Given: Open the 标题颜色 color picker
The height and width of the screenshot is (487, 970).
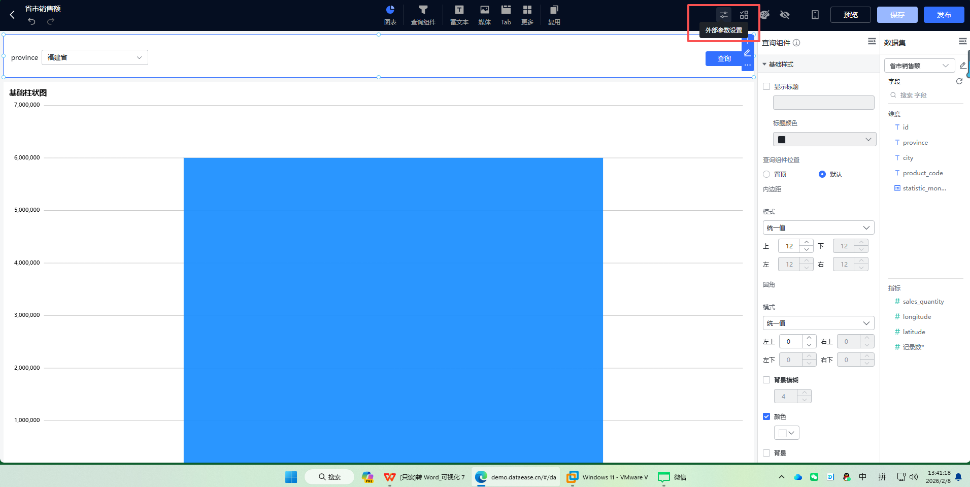Looking at the screenshot, I should coord(824,139).
